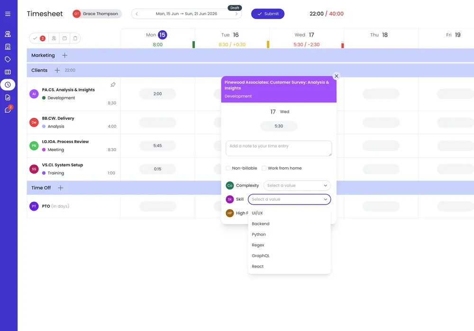
Task: Click the PR avatar of Process Review
Action: pos(34,145)
